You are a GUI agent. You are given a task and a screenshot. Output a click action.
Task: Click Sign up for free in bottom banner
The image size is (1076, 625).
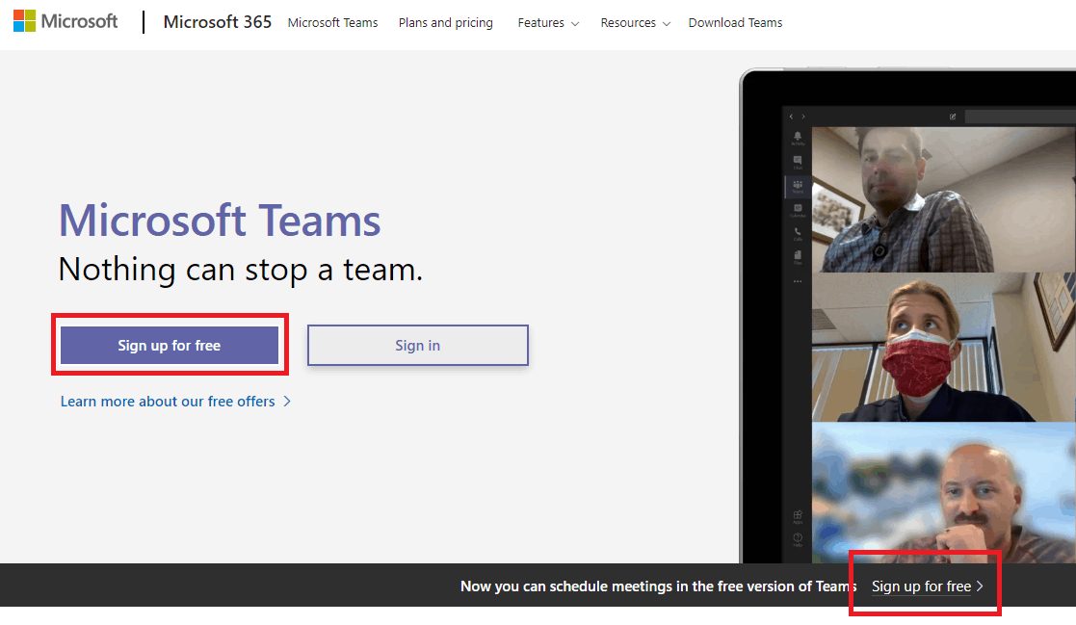[x=927, y=586]
